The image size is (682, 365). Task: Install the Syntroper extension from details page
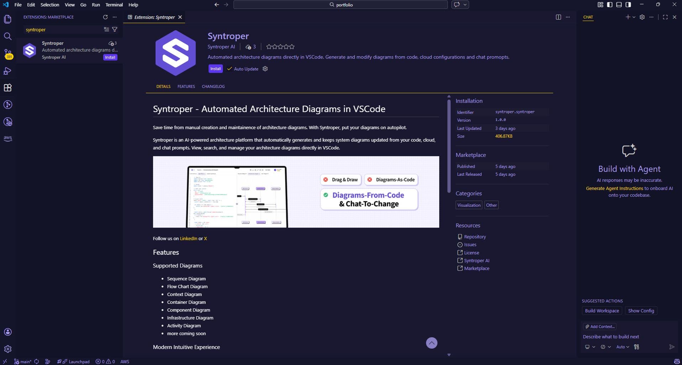coord(215,69)
